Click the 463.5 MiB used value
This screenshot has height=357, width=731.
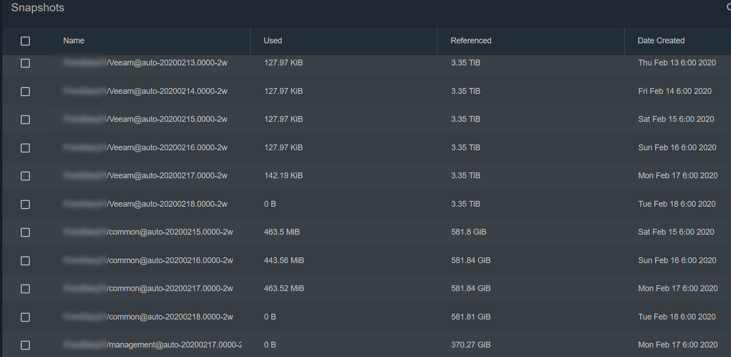pos(282,232)
